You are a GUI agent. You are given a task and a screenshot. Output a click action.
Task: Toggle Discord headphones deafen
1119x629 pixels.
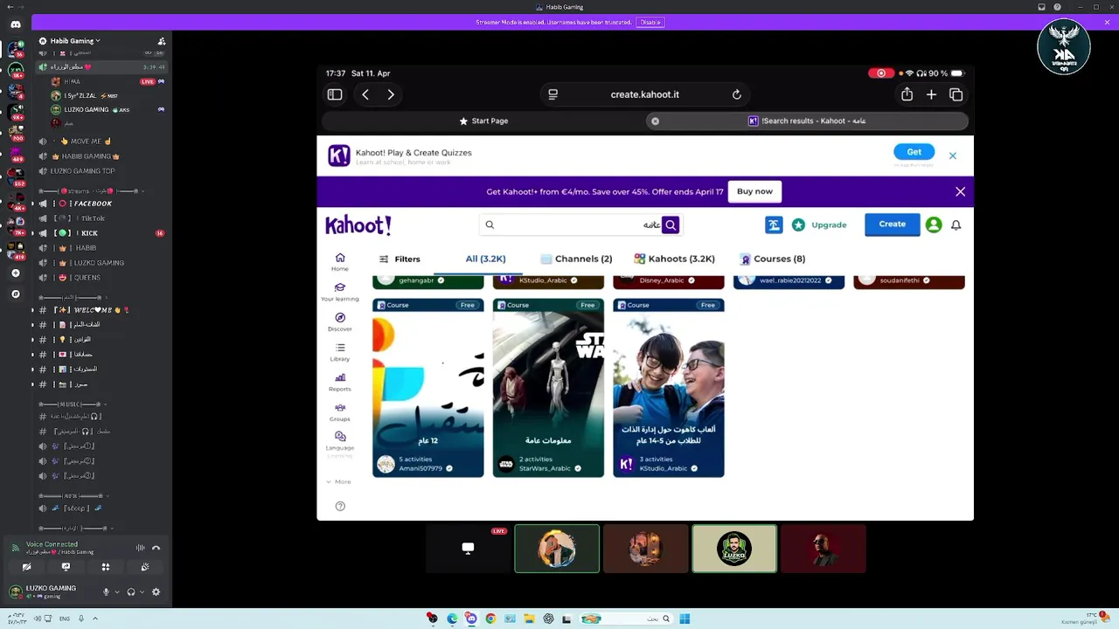click(131, 591)
